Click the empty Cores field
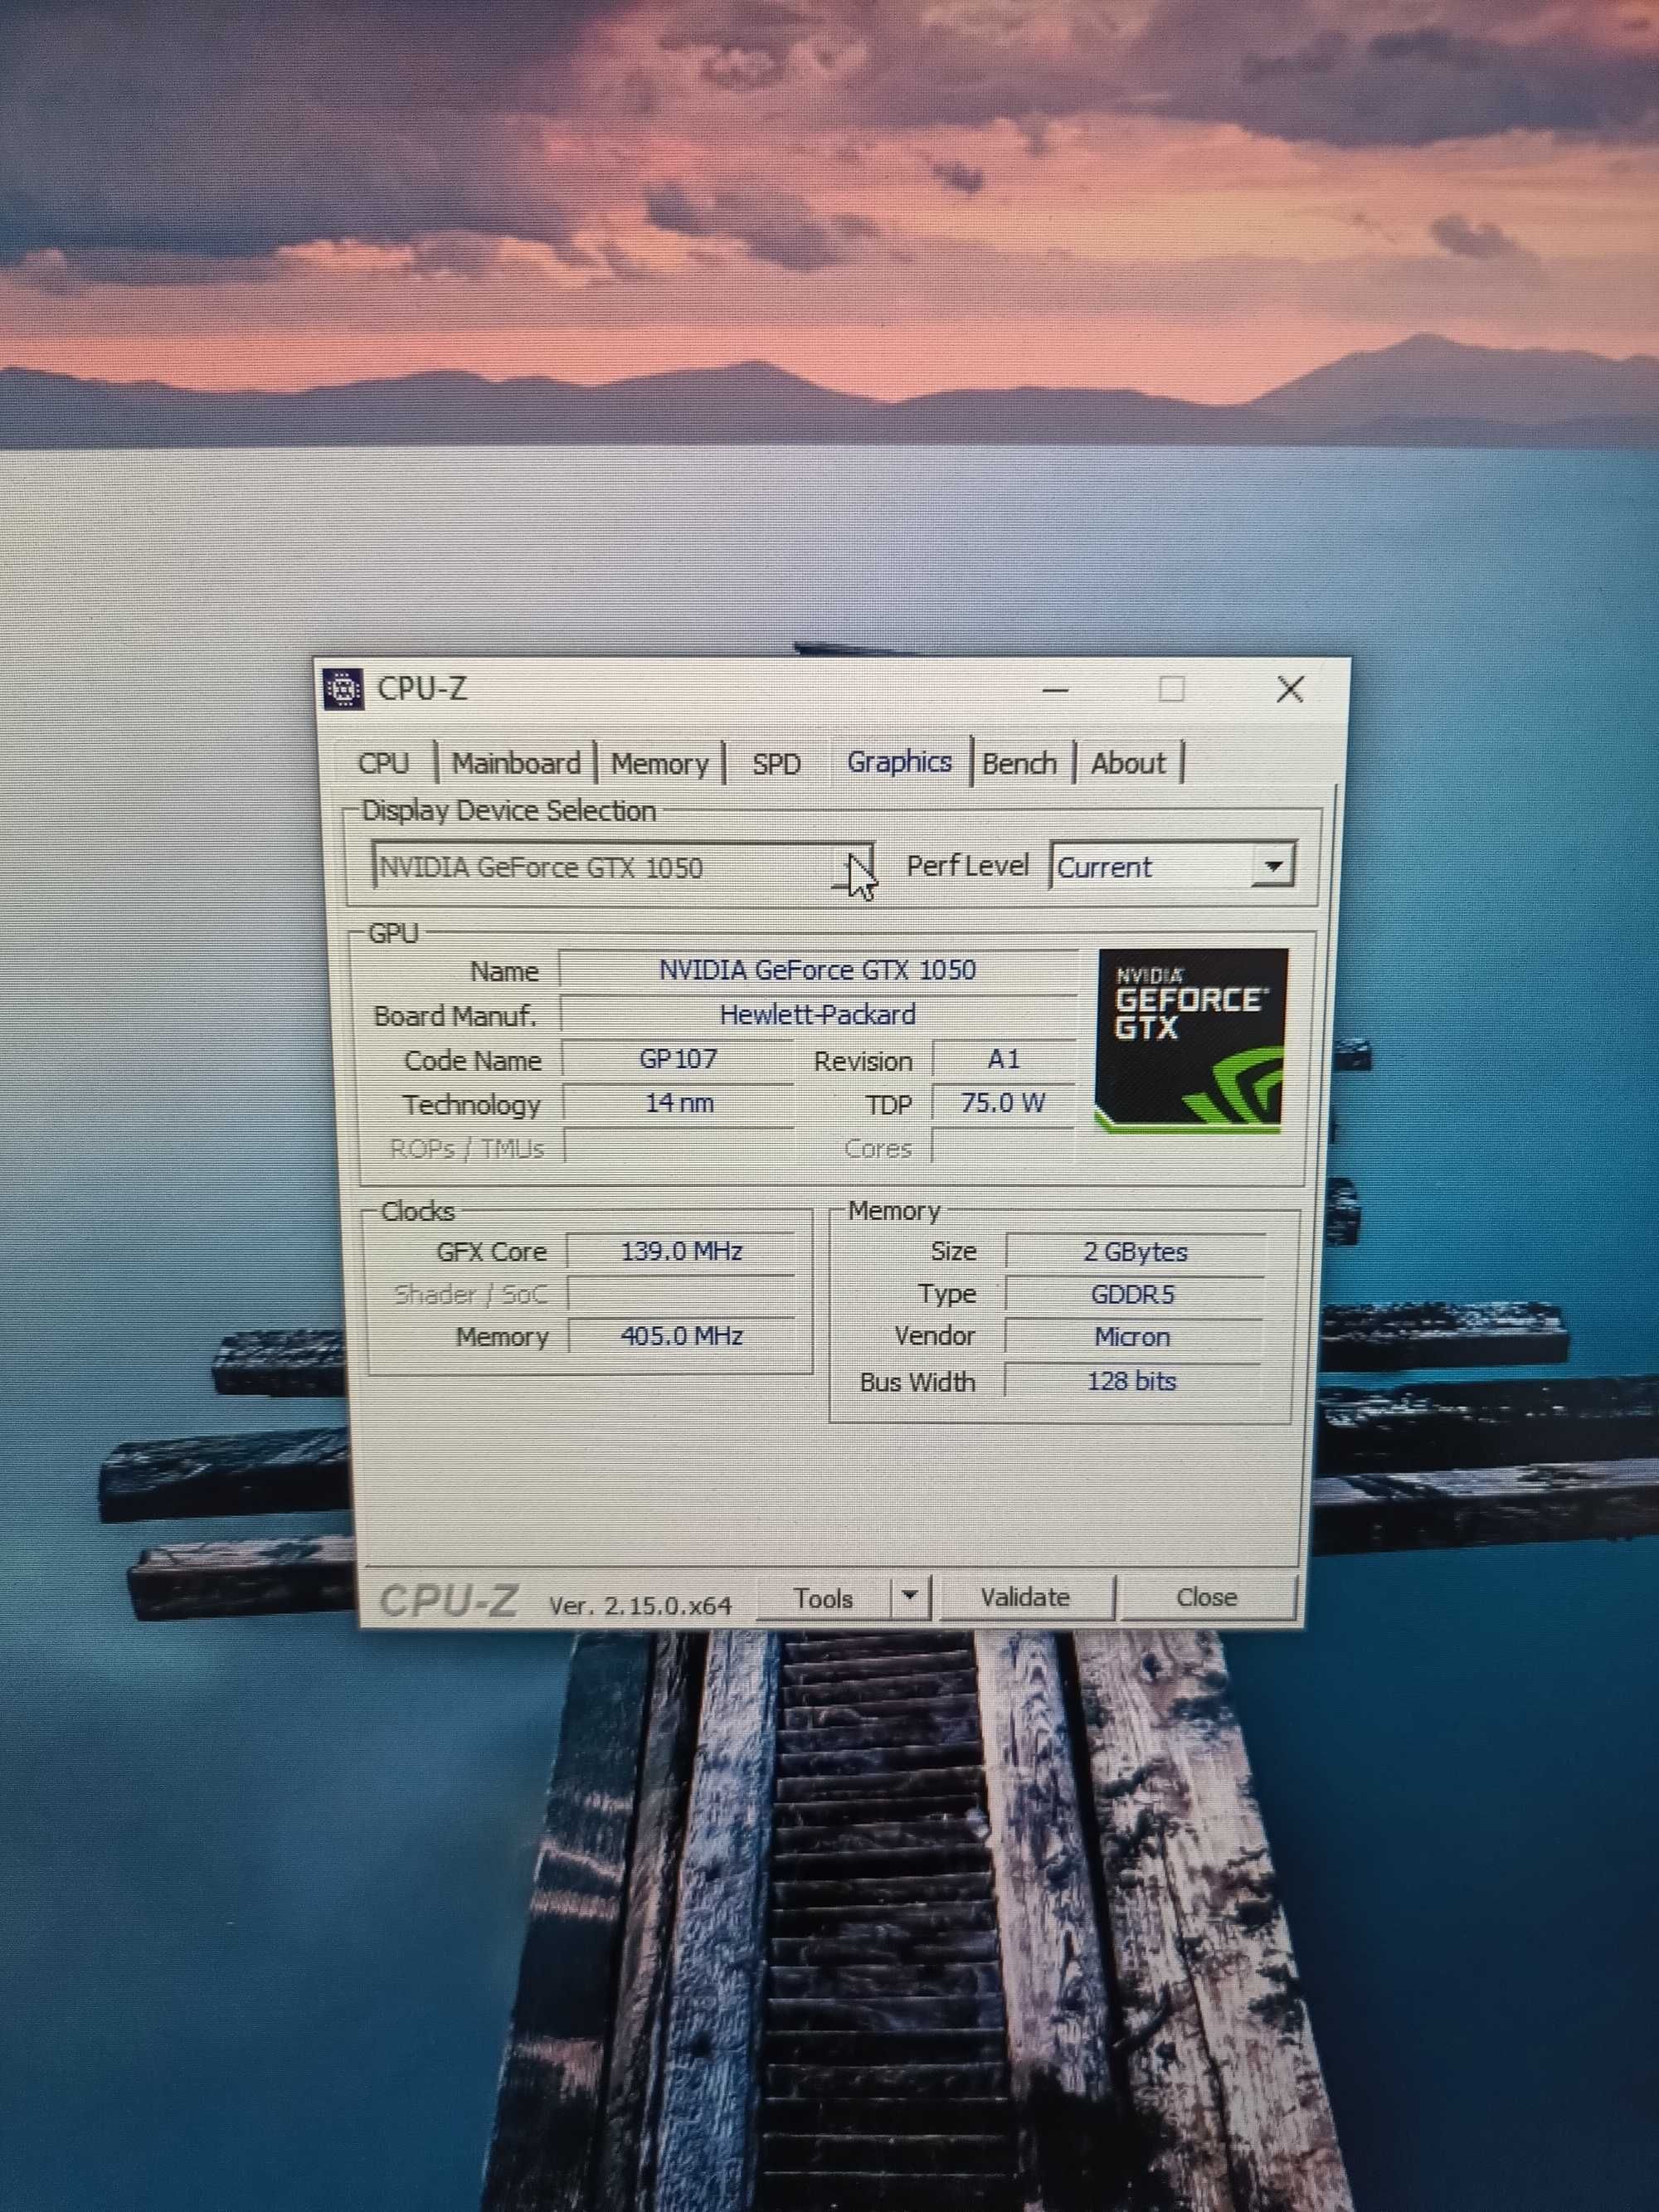This screenshot has width=1659, height=2212. click(1002, 1147)
